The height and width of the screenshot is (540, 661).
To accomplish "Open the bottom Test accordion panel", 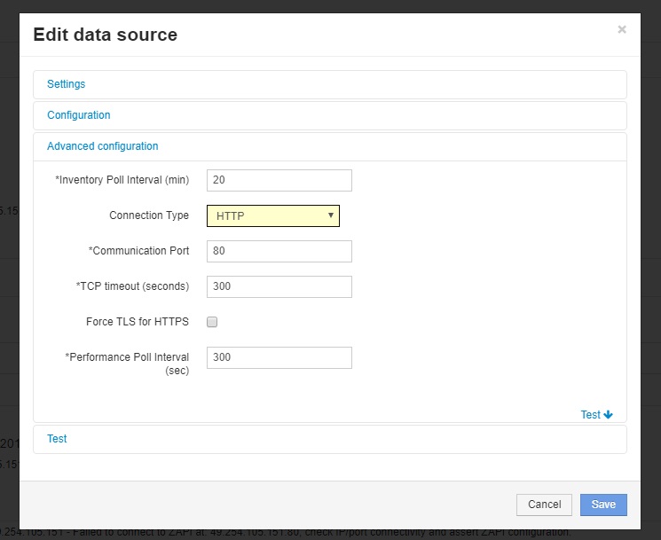I will point(57,439).
